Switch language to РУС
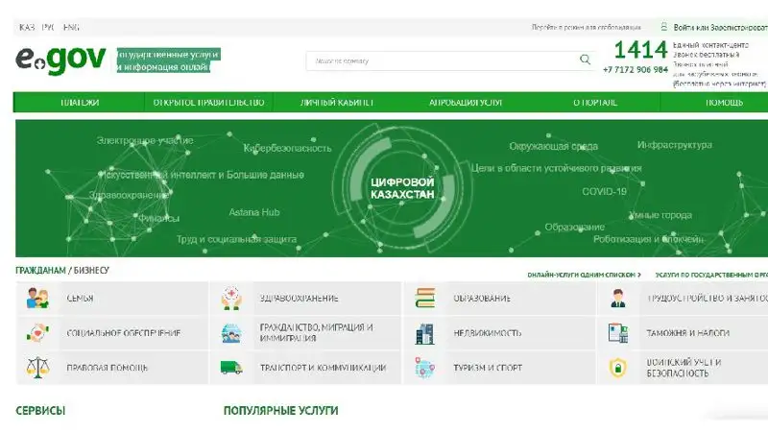This screenshot has width=768, height=433. coord(48,28)
